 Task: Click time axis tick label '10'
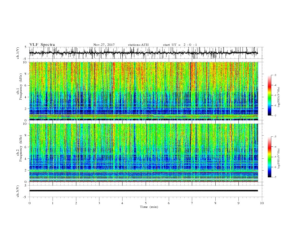[262, 203]
